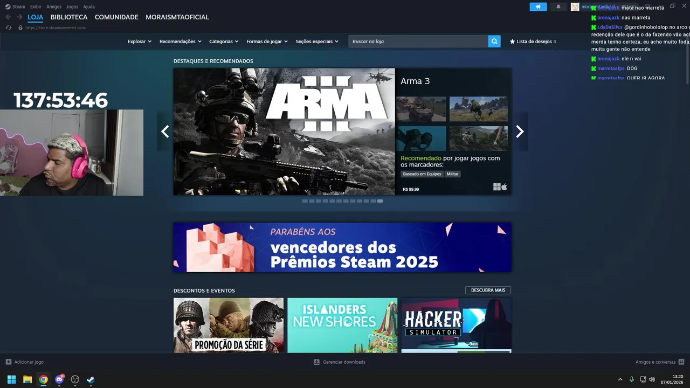Click Lista de desejos link
This screenshot has height=388, width=690.
tap(534, 41)
